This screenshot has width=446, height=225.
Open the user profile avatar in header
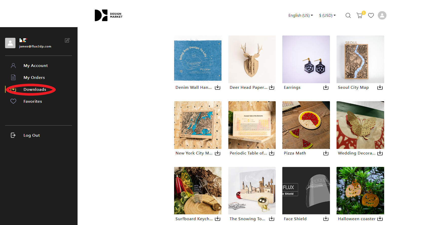pyautogui.click(x=382, y=15)
